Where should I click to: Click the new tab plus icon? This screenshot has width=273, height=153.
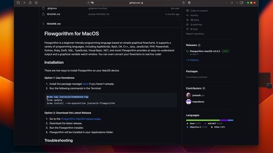pos(24,3)
